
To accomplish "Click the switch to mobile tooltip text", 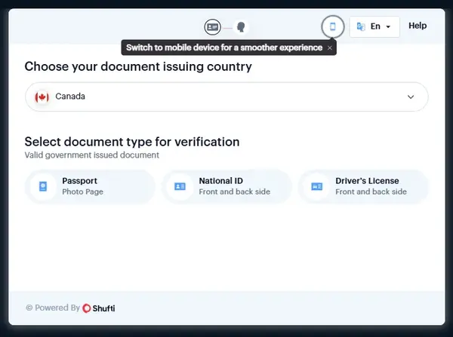I will point(224,47).
